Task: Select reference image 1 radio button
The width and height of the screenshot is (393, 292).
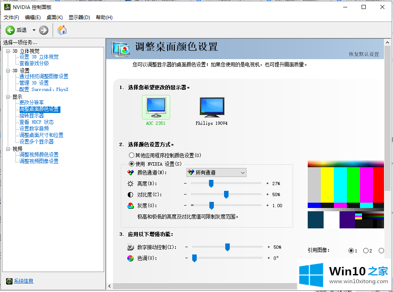Action: [x=351, y=251]
